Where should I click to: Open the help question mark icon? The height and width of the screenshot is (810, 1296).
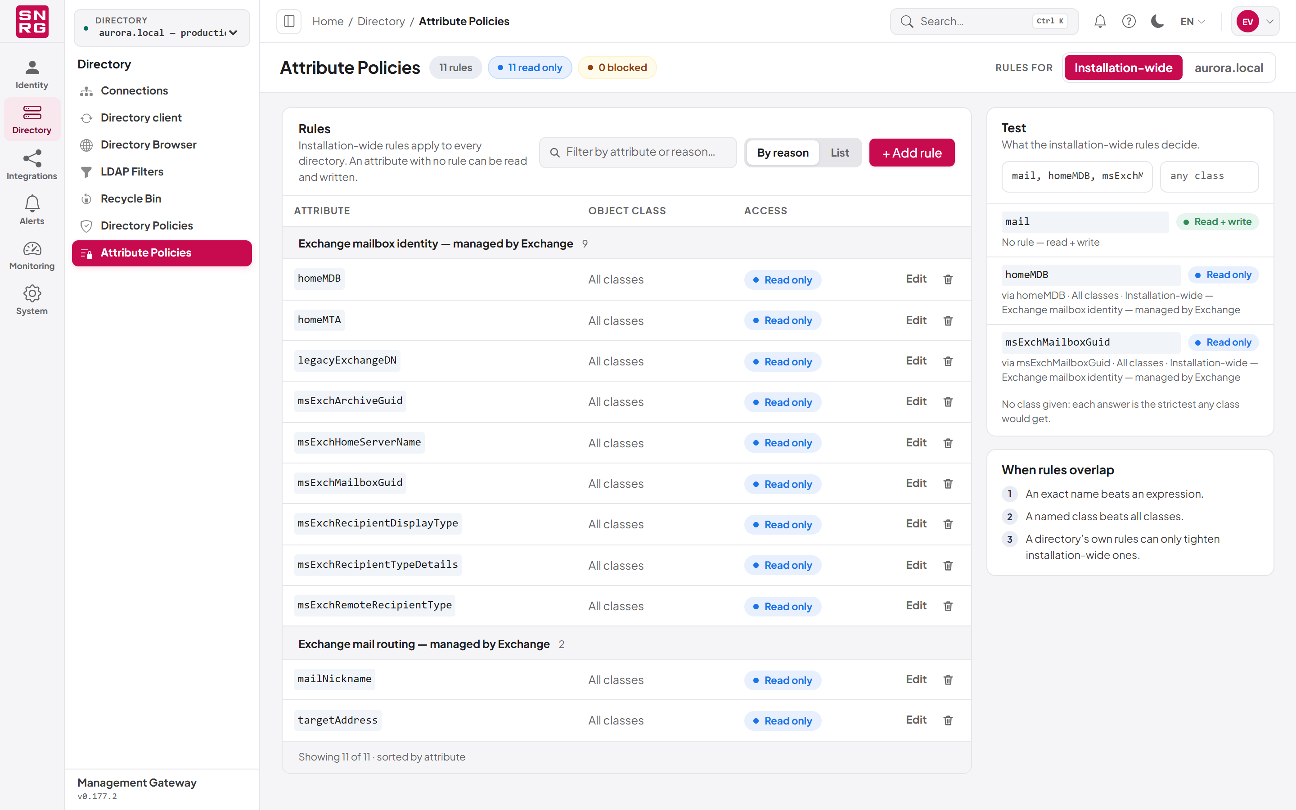(1129, 22)
